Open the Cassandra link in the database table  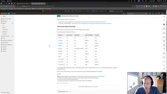pos(60,40)
